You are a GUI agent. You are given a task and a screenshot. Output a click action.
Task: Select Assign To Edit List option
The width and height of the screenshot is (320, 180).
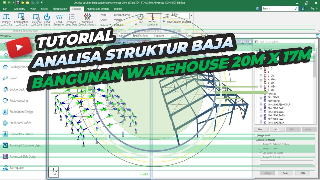pyautogui.click(x=261, y=157)
